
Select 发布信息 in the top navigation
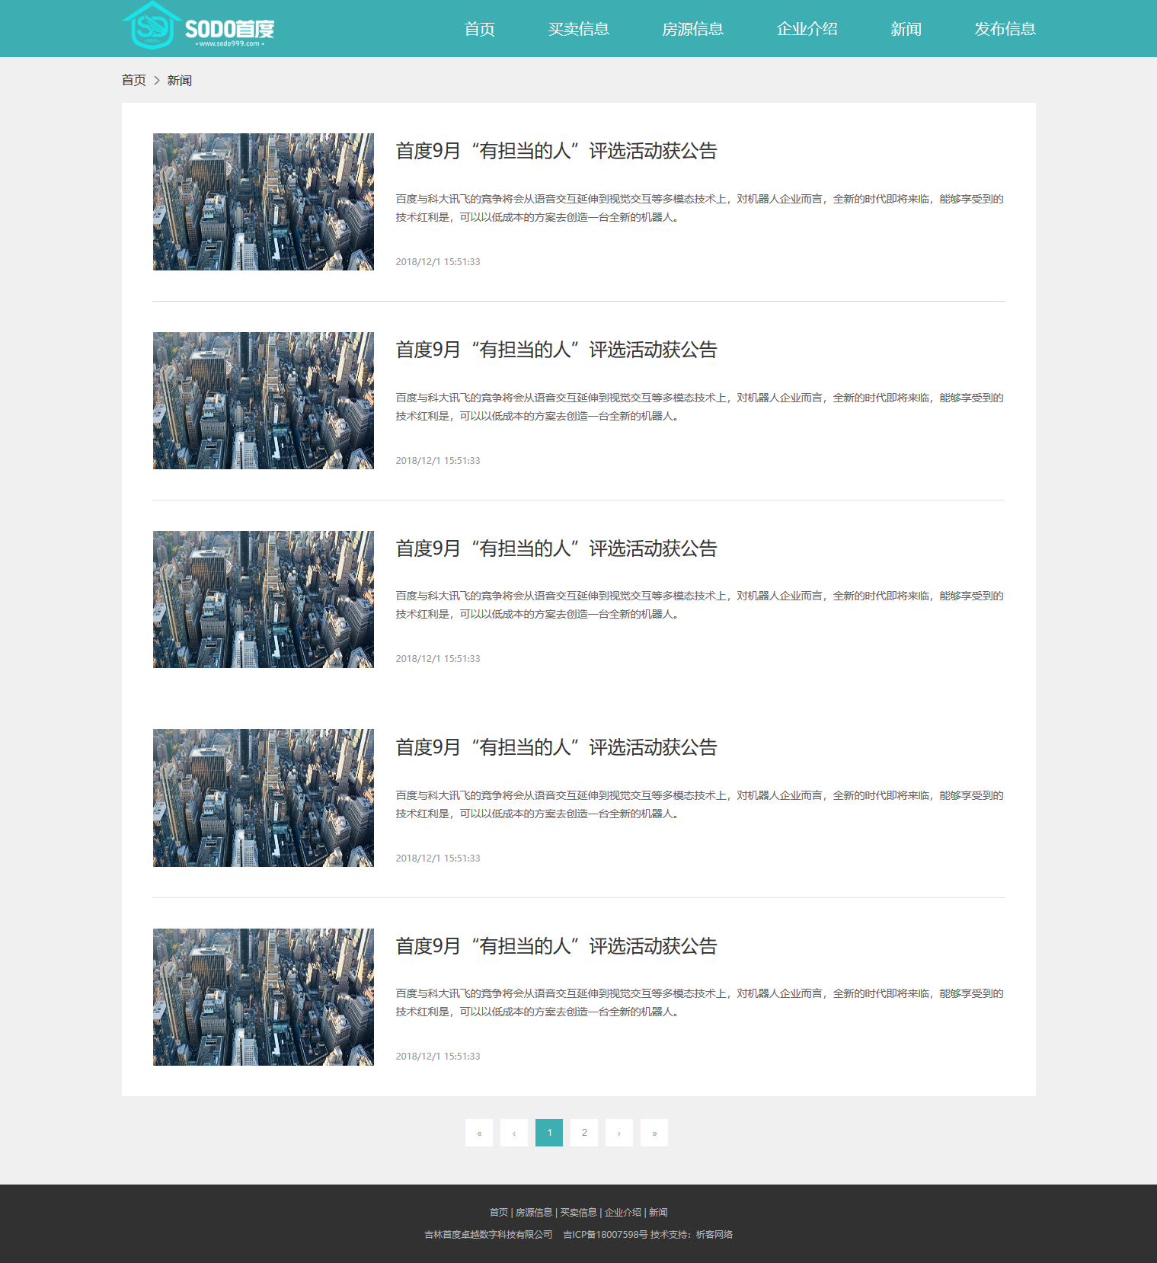(x=1005, y=29)
